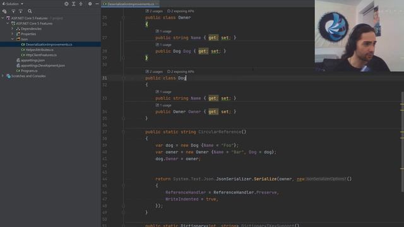Click the first filter funnel icon
The height and width of the screenshot is (227, 404).
(x=13, y=11)
